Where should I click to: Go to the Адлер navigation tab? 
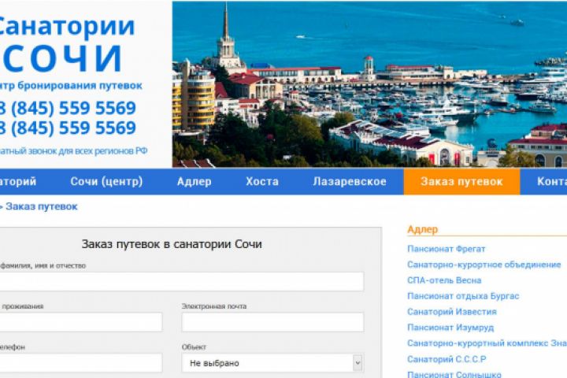point(195,182)
